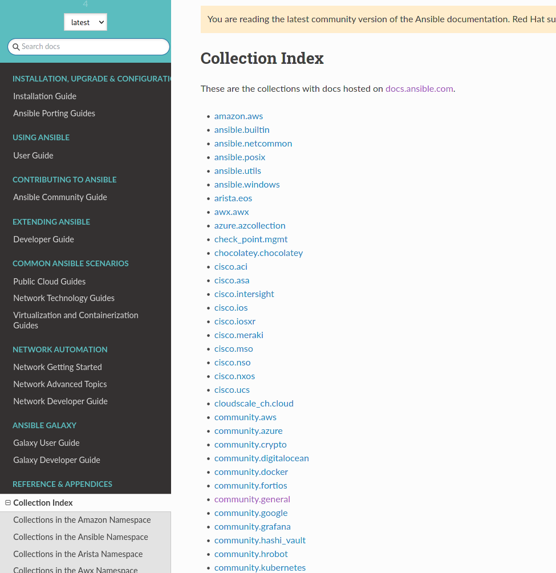Open Collections in the Arista Namespace
Screen dimensions: 556x573
click(78, 554)
